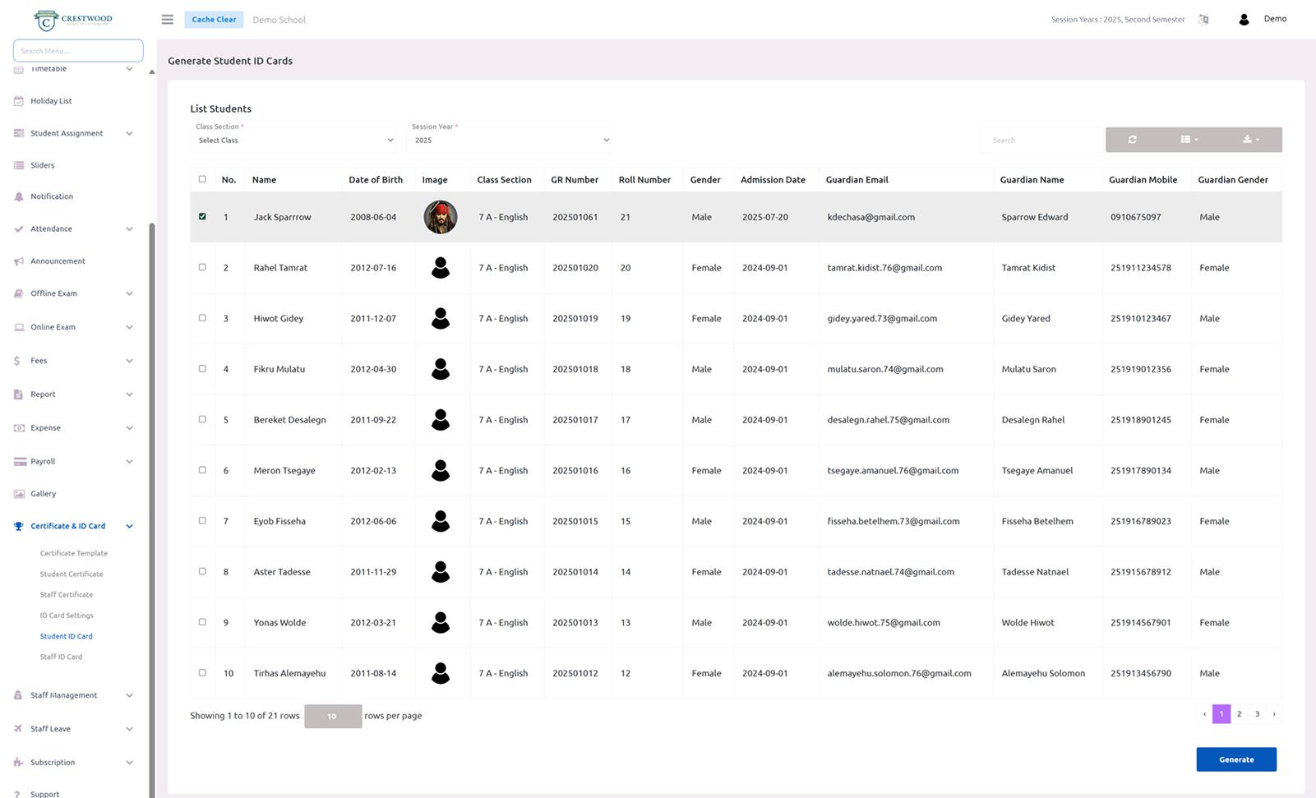Screen dimensions: 1316x798
Task: Open the Class Section dropdown
Action: (x=295, y=141)
